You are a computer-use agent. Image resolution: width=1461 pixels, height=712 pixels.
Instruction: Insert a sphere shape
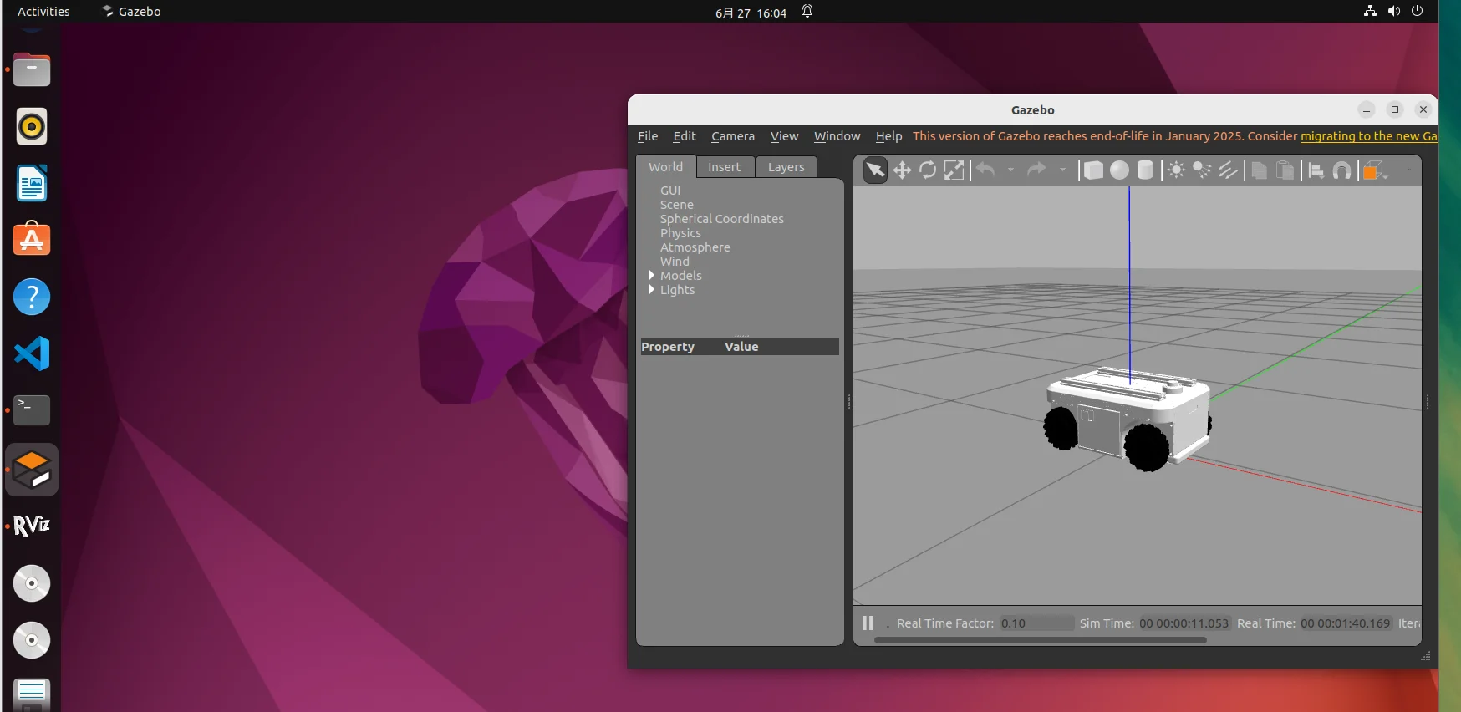tap(1119, 170)
